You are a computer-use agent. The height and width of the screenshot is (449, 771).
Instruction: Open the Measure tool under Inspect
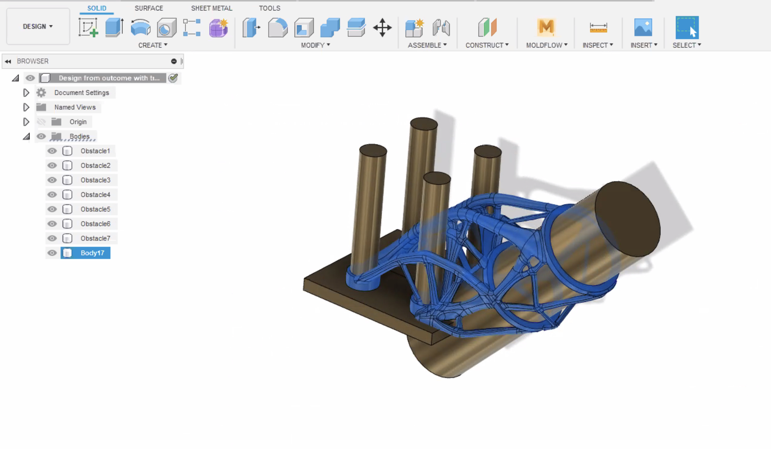[x=598, y=28]
